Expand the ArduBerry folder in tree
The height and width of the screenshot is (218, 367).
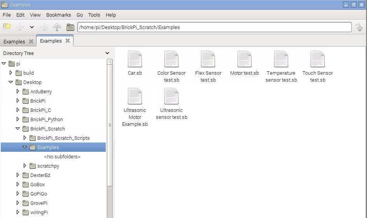18,91
